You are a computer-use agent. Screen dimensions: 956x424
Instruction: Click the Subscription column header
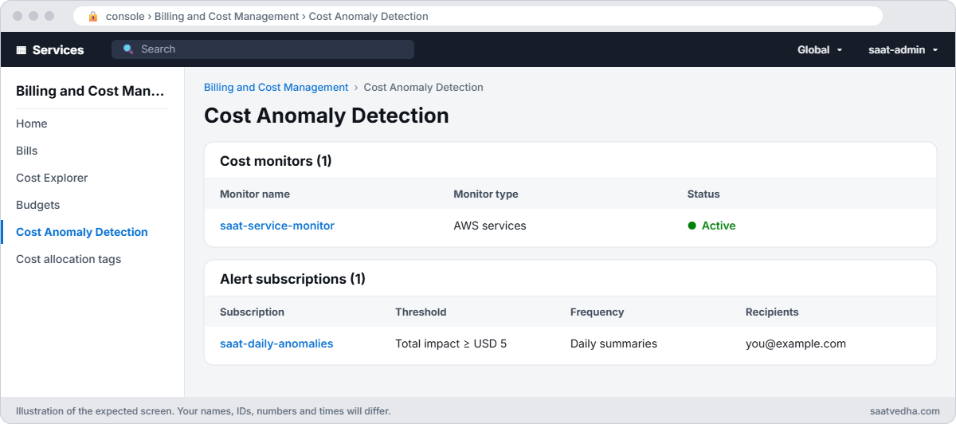(252, 312)
